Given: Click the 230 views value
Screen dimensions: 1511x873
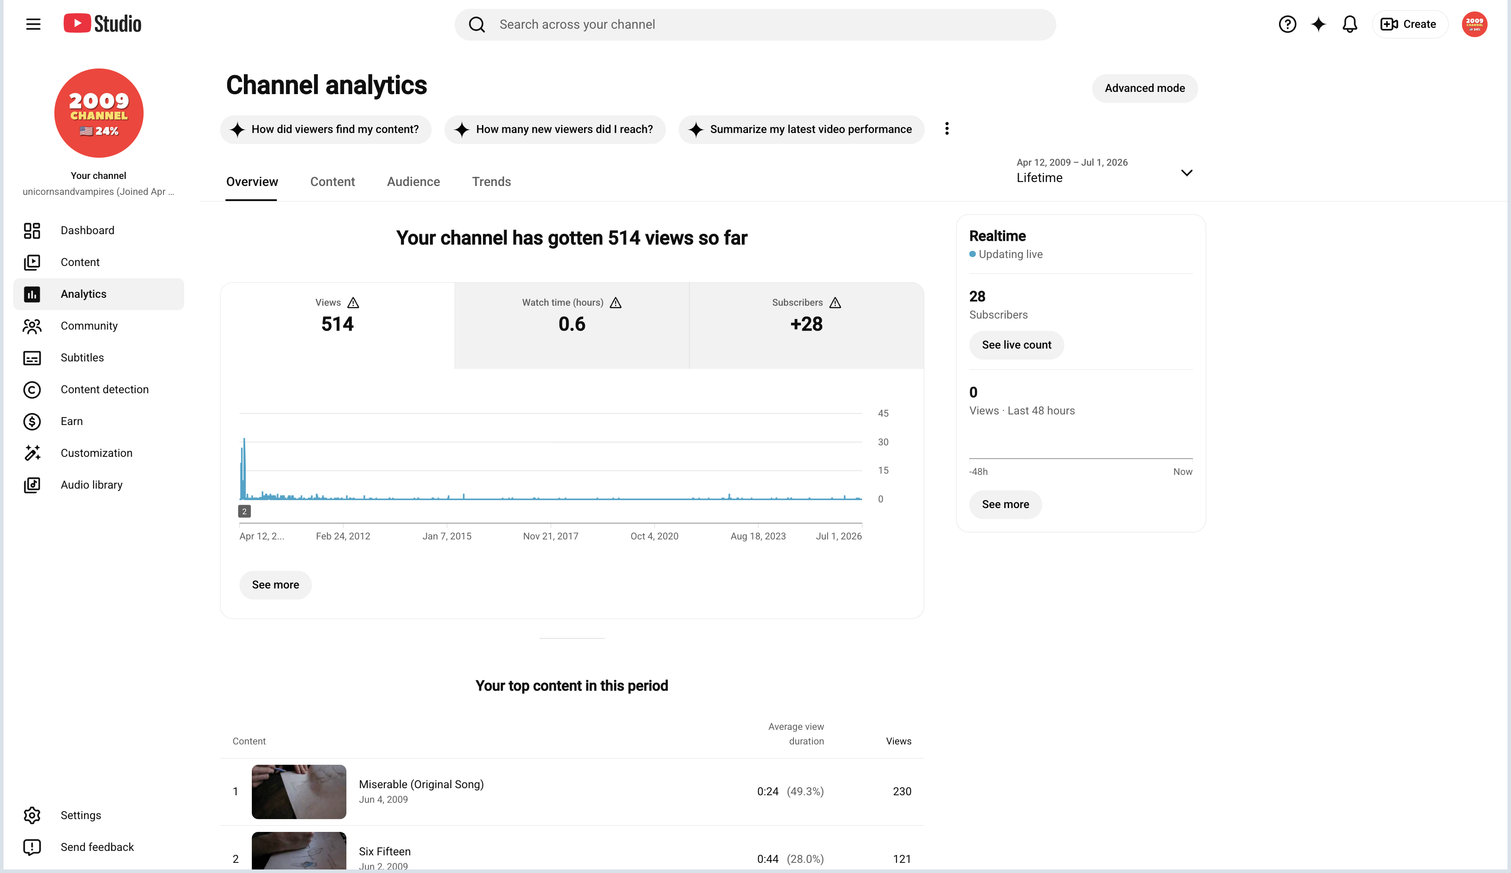Looking at the screenshot, I should [x=902, y=791].
